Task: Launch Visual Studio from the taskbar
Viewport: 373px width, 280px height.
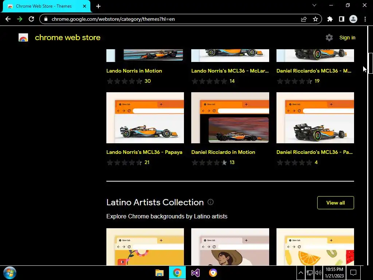Action: coord(195,273)
